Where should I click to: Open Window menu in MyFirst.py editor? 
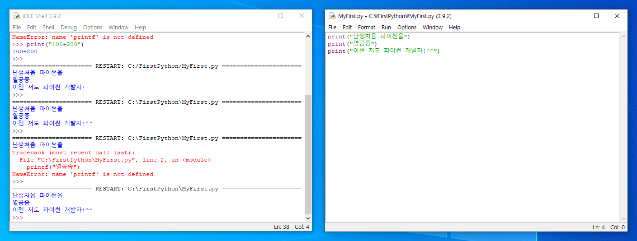point(433,28)
